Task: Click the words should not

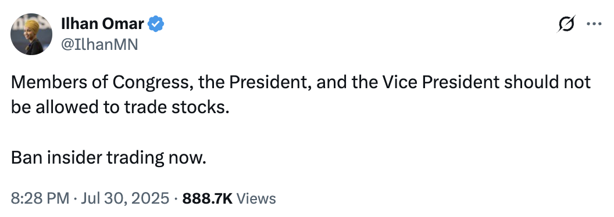Action: [548, 82]
